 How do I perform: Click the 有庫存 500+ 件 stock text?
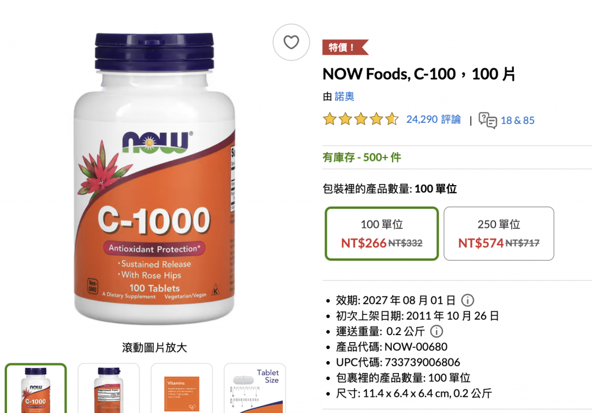click(362, 157)
